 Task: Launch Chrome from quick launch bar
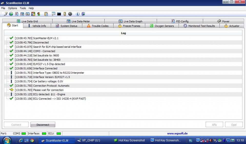(32, 140)
